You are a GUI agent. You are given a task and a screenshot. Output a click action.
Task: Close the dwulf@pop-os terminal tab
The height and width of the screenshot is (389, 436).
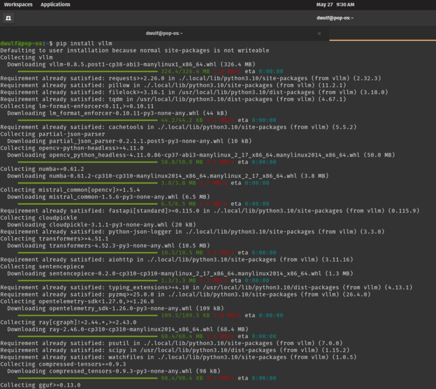319,34
